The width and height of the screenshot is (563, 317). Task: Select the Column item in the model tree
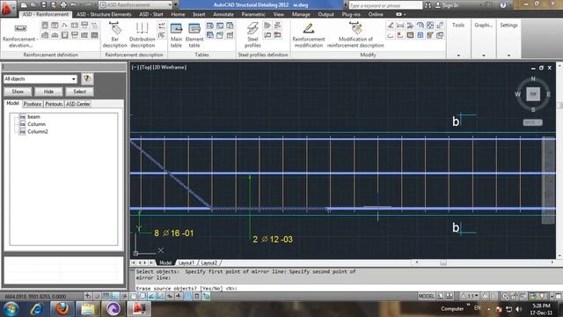37,124
